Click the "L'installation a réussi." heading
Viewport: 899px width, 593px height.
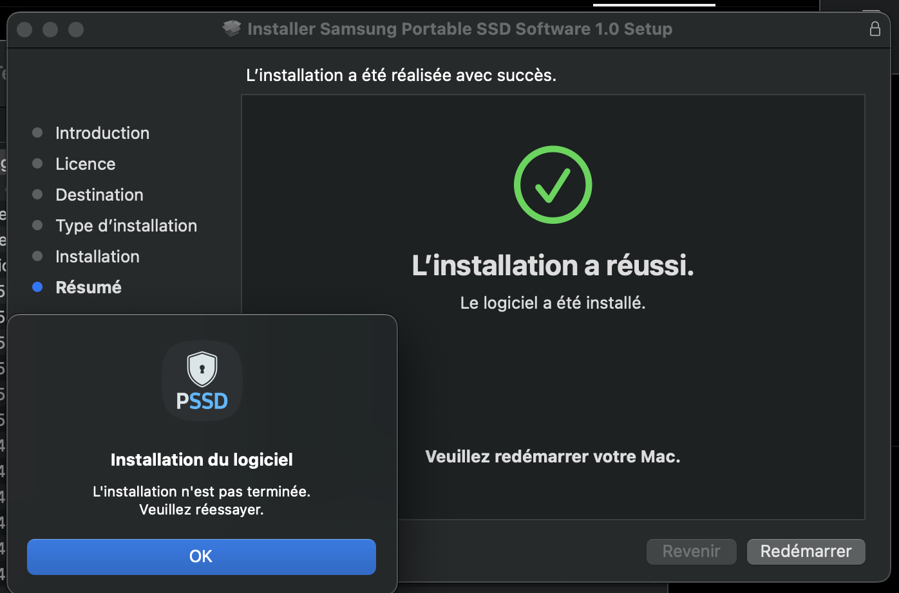(x=553, y=266)
